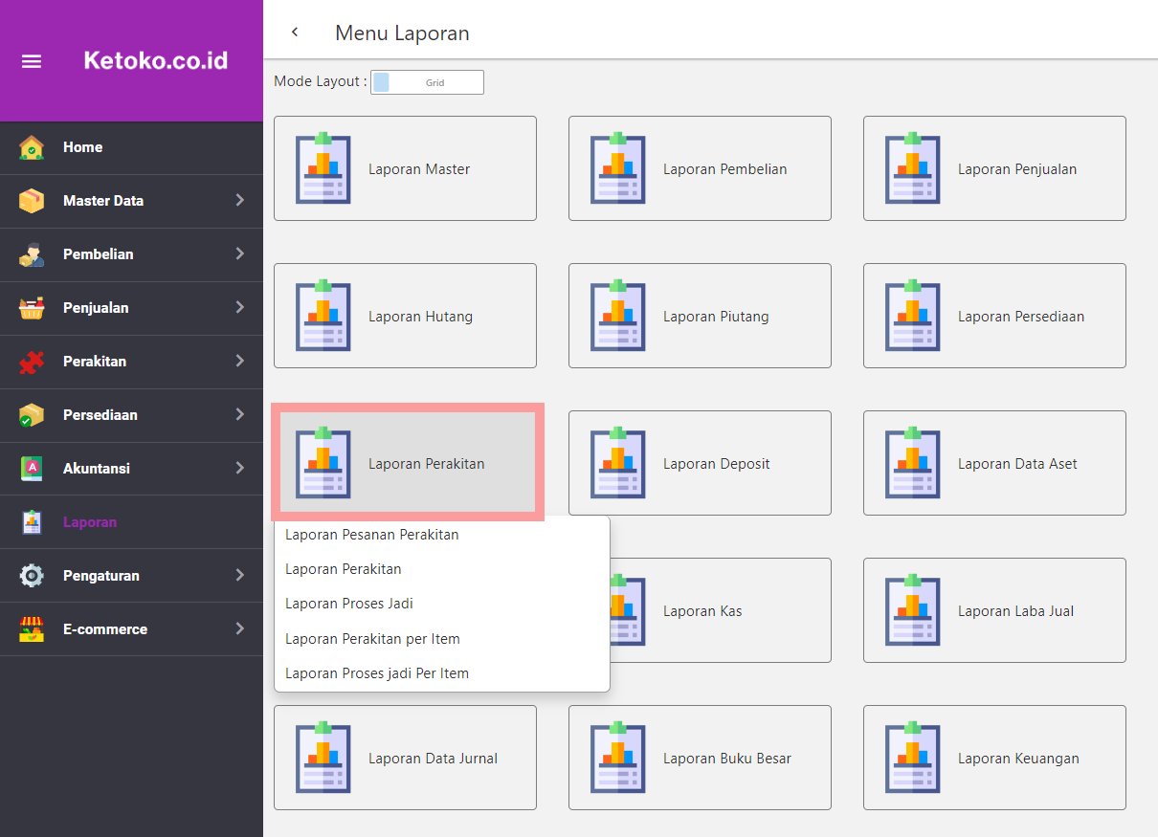
Task: Open the Laporan Pembelian label
Action: coord(725,169)
